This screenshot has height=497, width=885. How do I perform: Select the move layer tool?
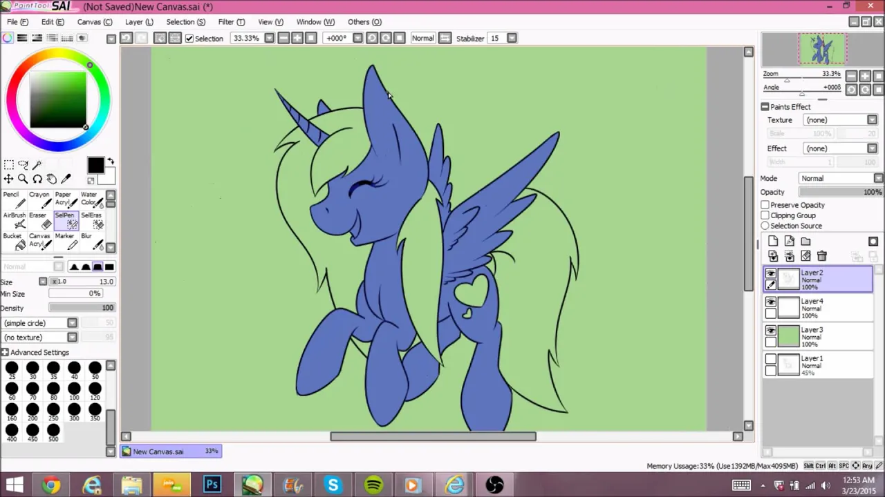tap(9, 179)
